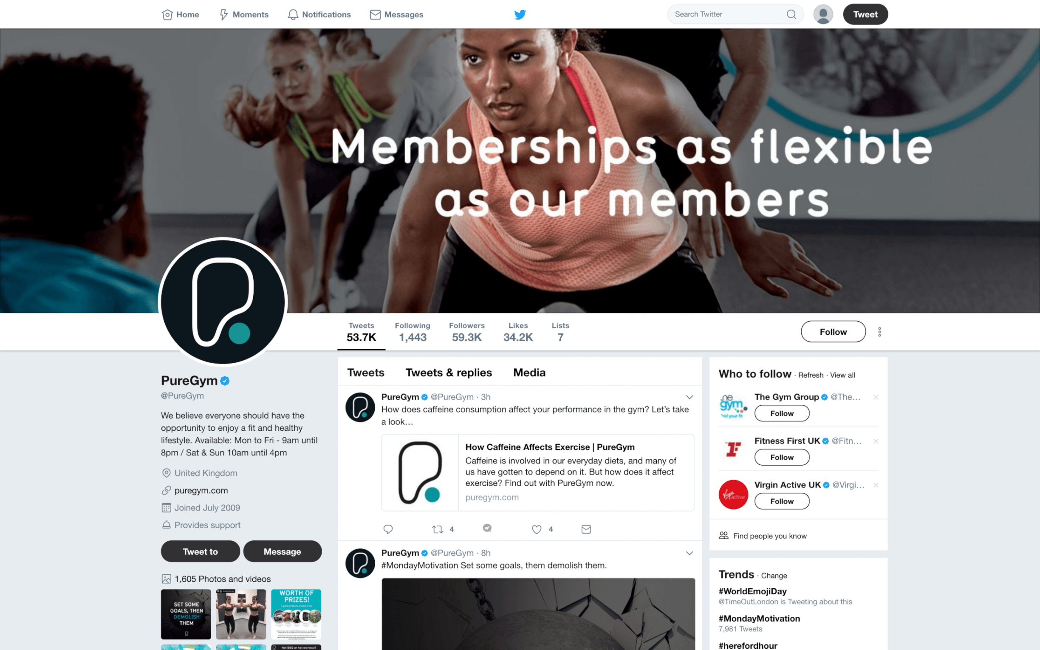Send caffeine tweet via direct message icon
Screen dimensions: 1040x650
586,529
